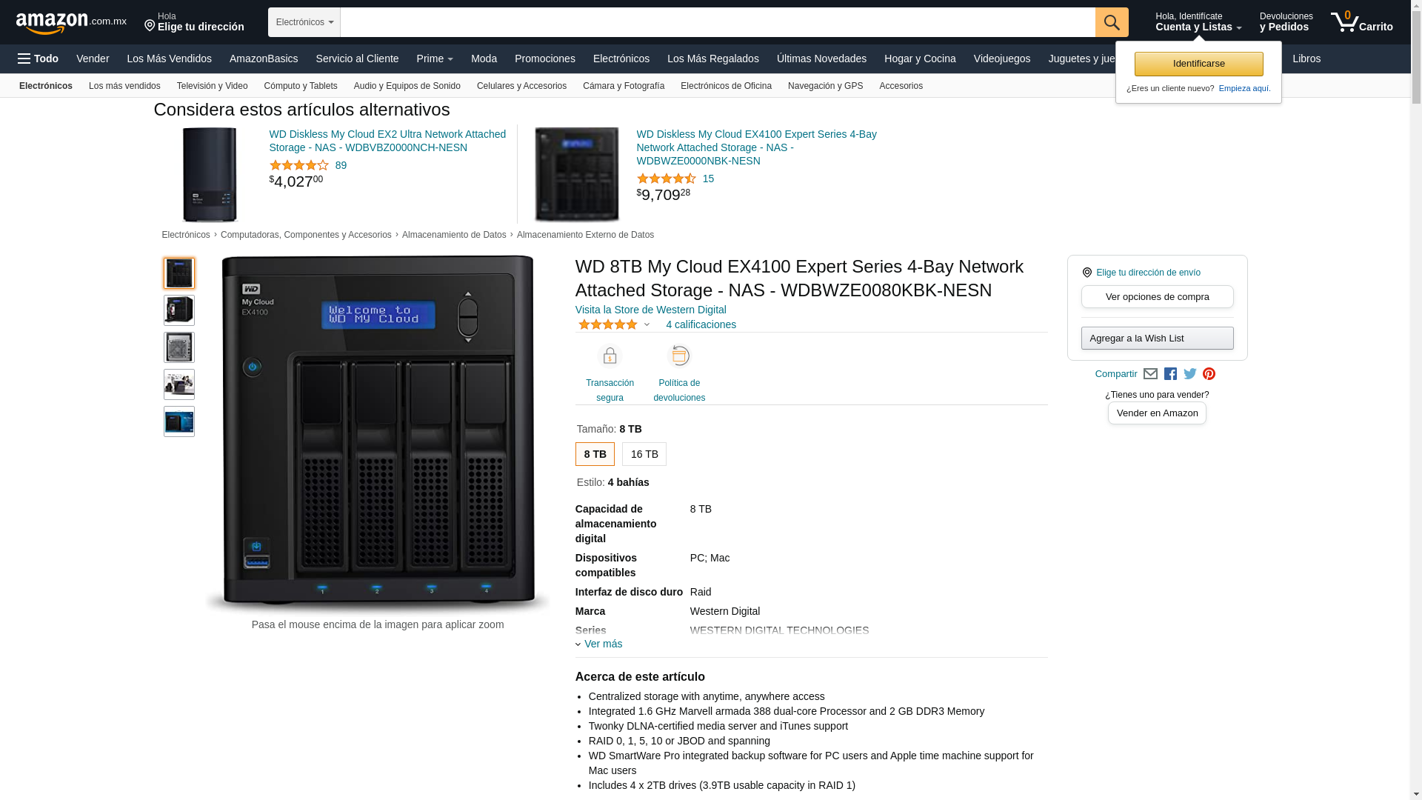Click the search magnifier button
Image resolution: width=1422 pixels, height=800 pixels.
pos(1112,22)
